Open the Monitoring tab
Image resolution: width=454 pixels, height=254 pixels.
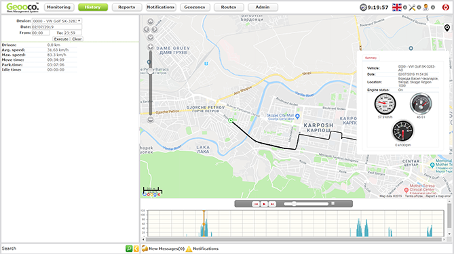pyautogui.click(x=59, y=7)
